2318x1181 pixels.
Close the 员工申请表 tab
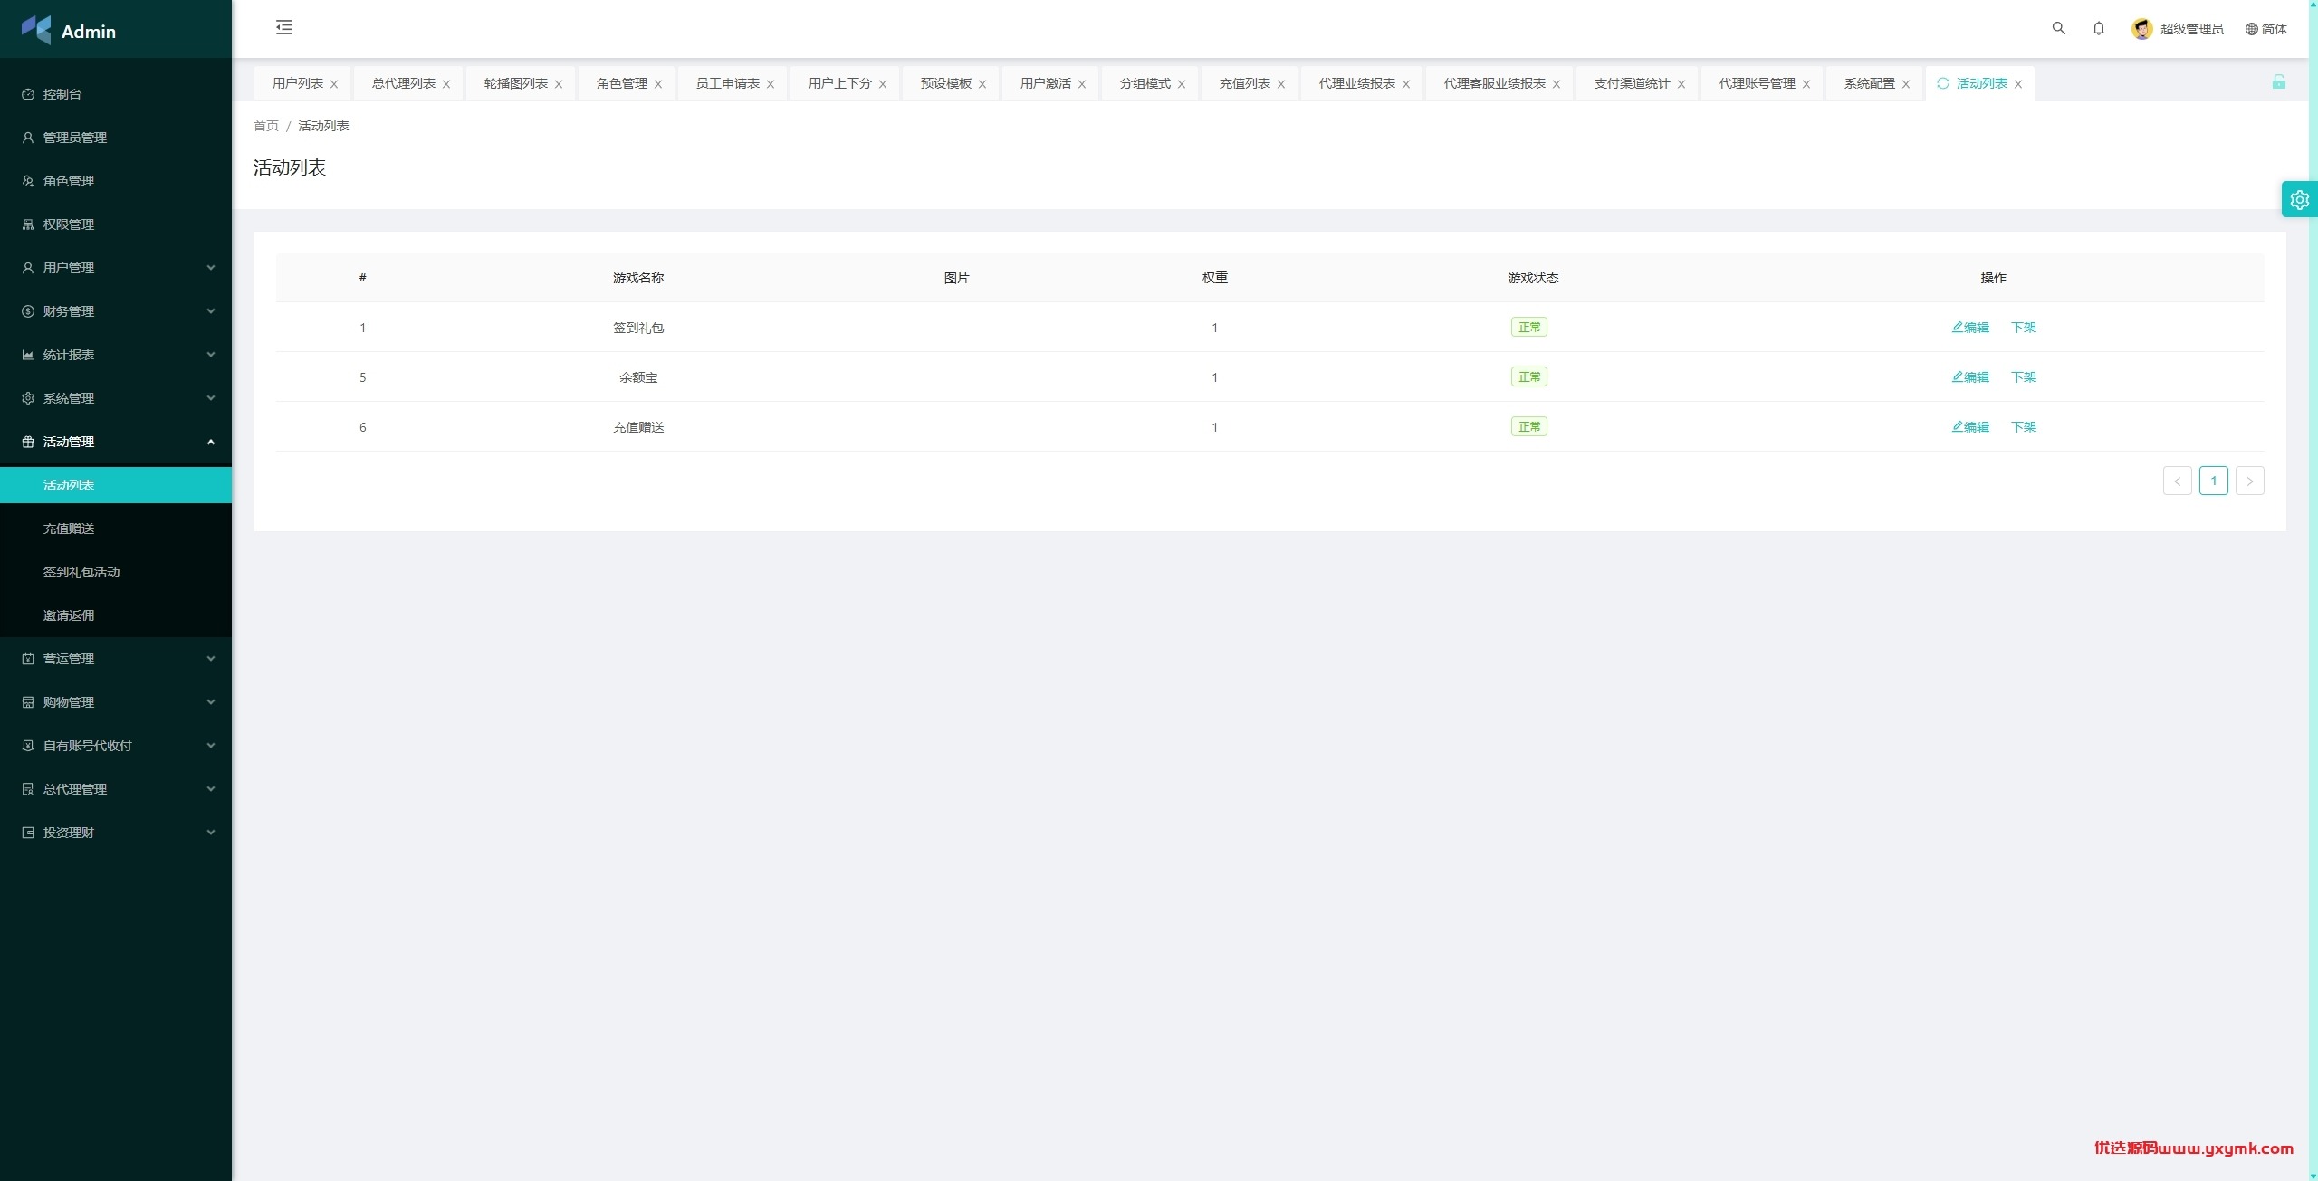771,84
